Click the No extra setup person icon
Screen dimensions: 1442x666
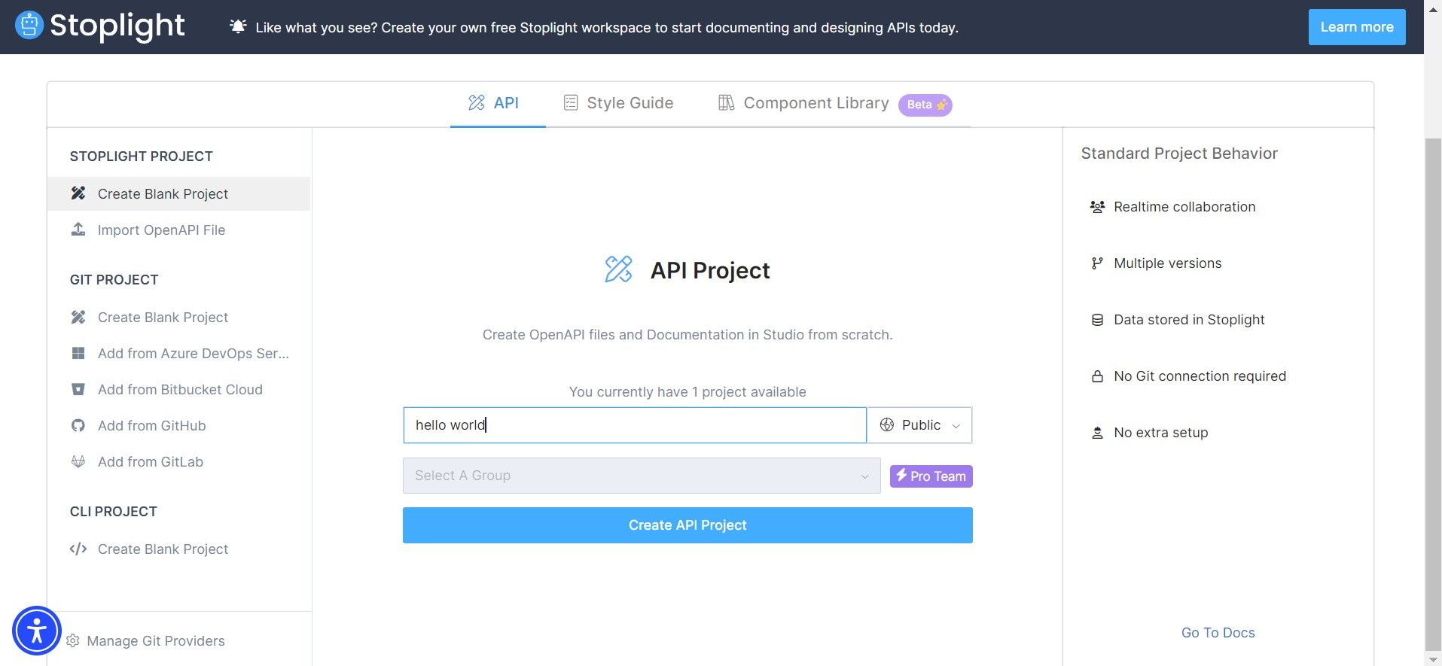(1098, 433)
